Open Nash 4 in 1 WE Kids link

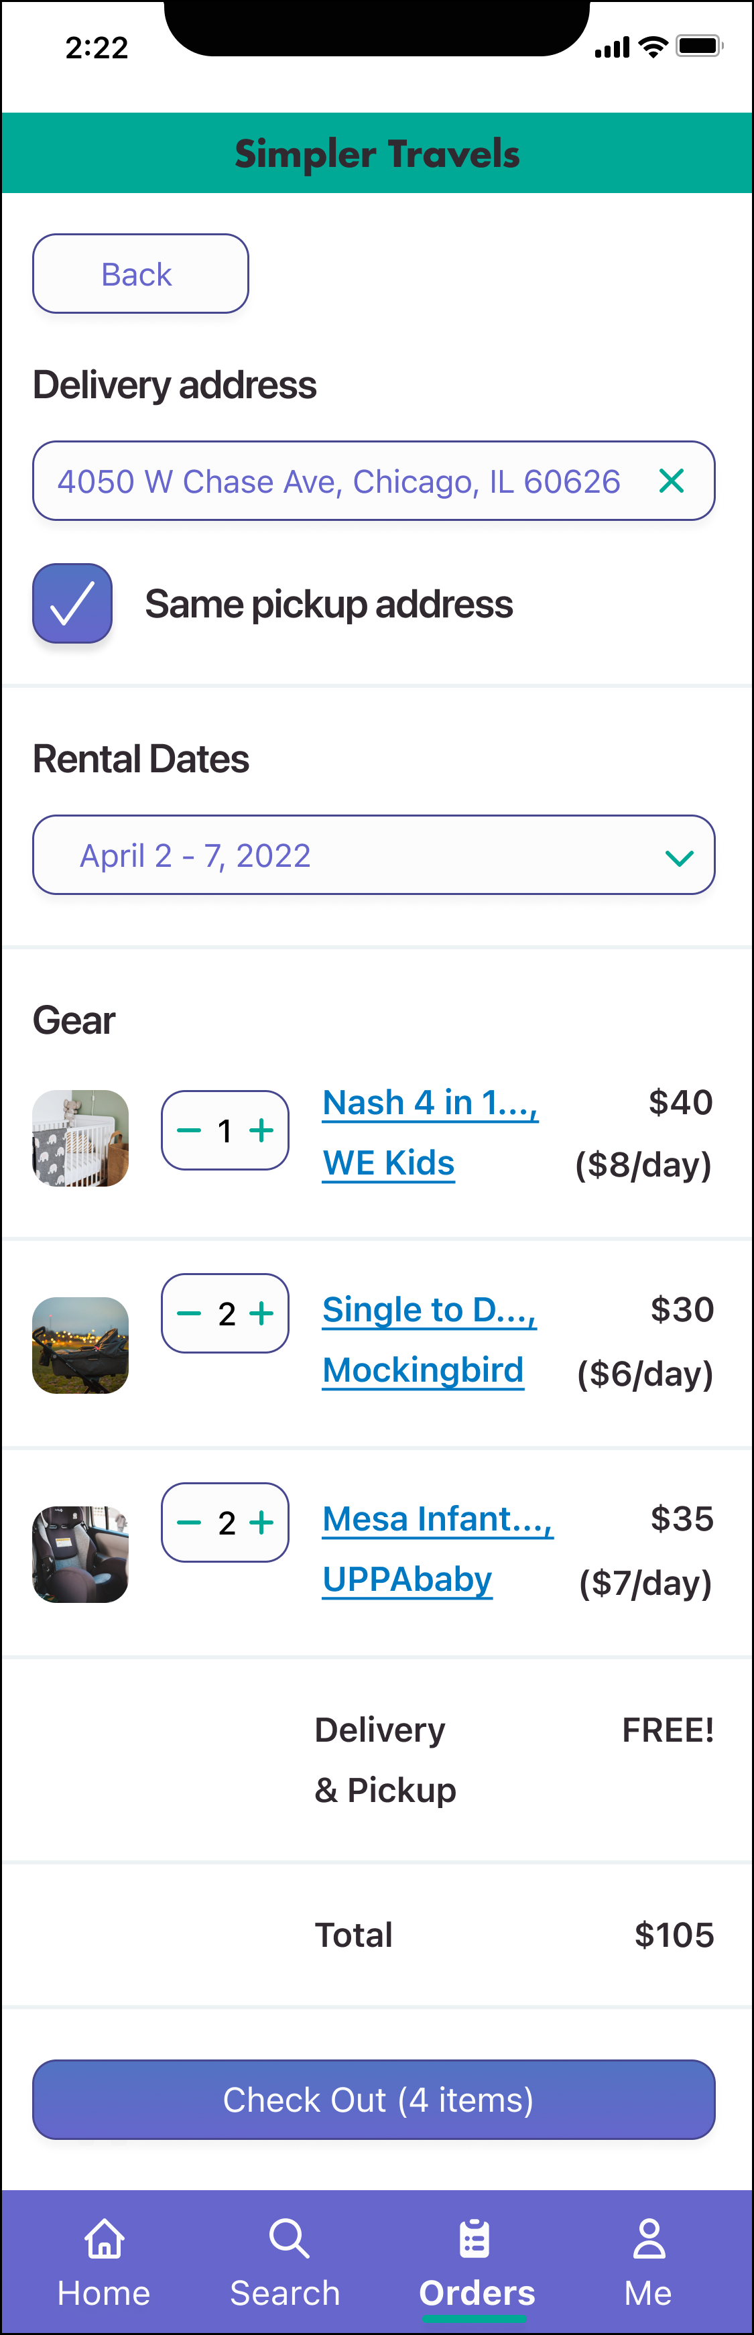pyautogui.click(x=430, y=1104)
